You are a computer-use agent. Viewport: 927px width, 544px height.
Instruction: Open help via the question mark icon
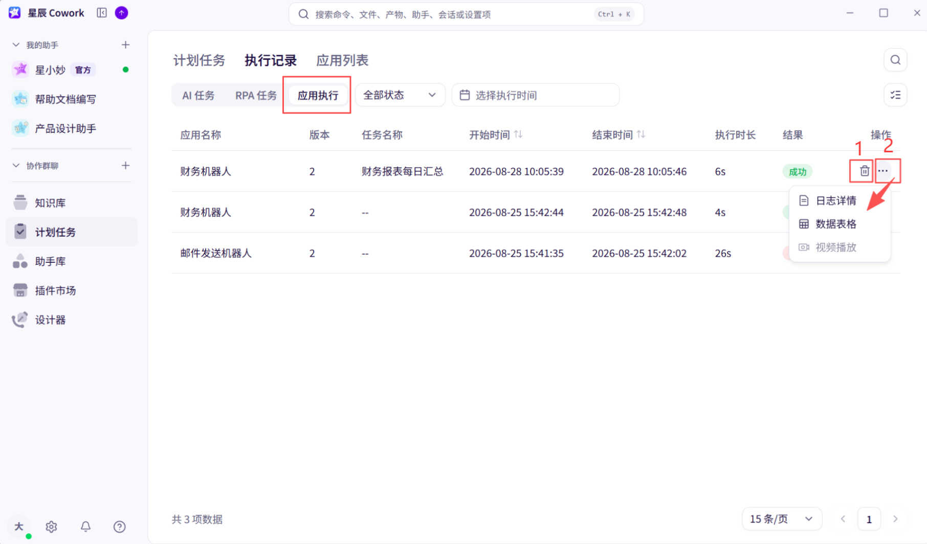click(119, 527)
